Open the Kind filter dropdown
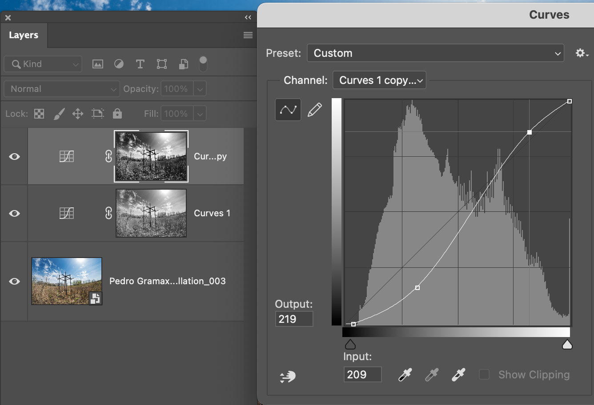The width and height of the screenshot is (594, 405). coord(43,64)
